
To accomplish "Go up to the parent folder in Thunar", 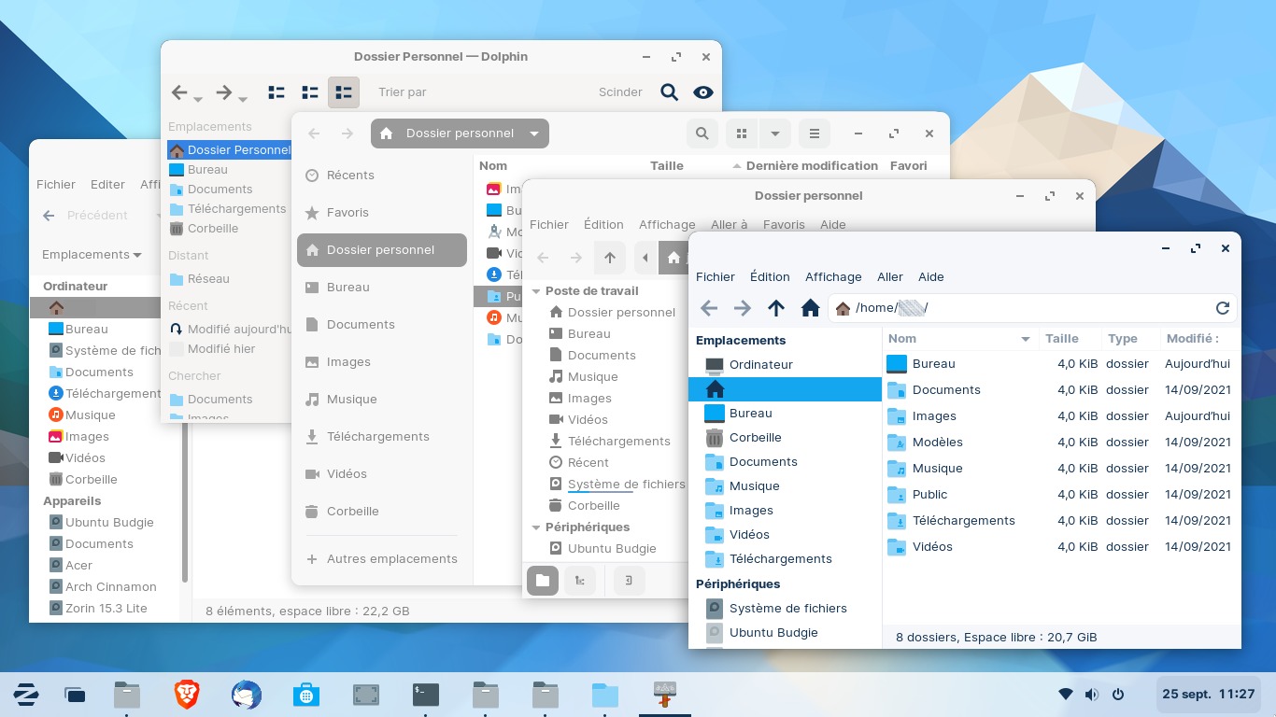I will (775, 308).
